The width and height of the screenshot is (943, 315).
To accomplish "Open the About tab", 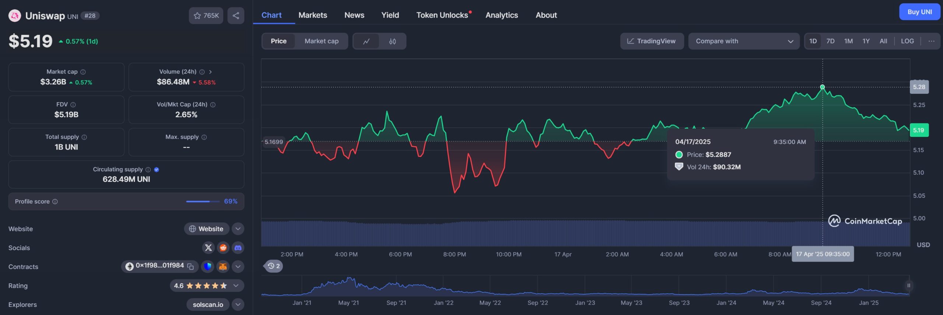I will 546,15.
